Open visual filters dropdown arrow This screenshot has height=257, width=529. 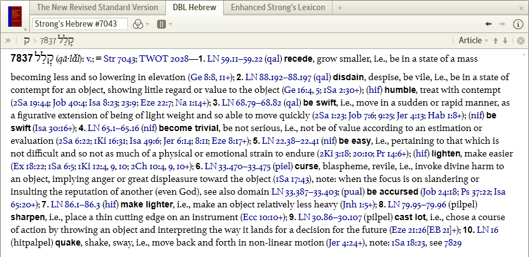[148, 24]
